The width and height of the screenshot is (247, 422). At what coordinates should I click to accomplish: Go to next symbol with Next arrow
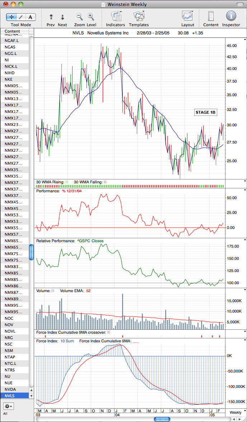(x=62, y=17)
